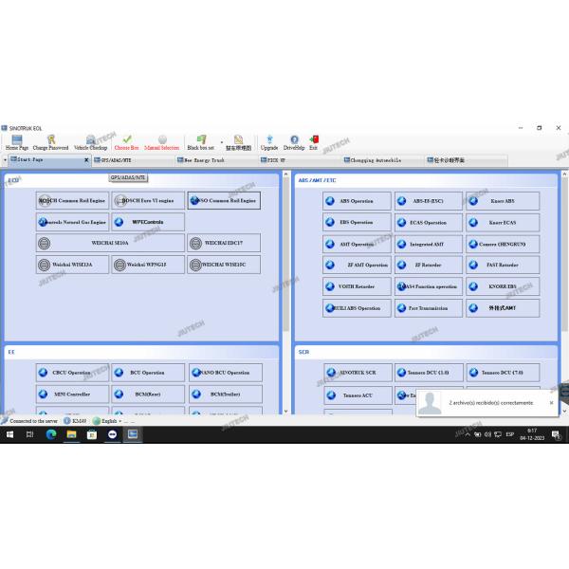Launch Vehicle Checkup from the toolbar
The height and width of the screenshot is (569, 569).
click(91, 141)
